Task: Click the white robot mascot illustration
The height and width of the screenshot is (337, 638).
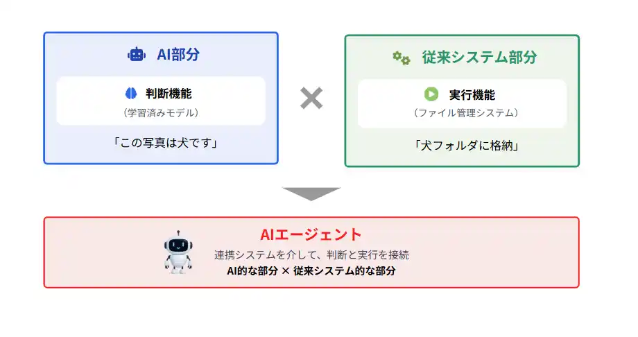Action: 178,252
